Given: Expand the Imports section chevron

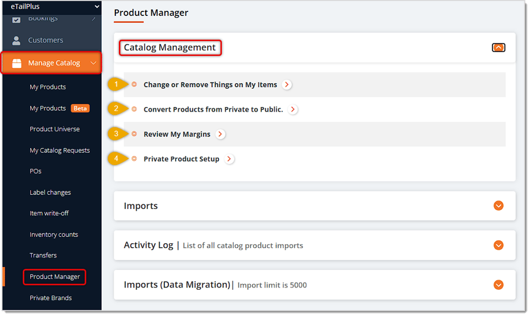Looking at the screenshot, I should (498, 206).
